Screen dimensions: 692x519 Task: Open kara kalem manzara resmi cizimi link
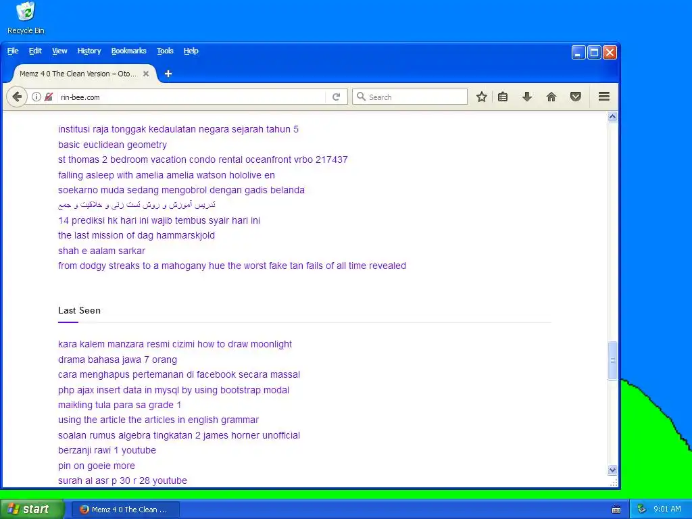coord(175,344)
